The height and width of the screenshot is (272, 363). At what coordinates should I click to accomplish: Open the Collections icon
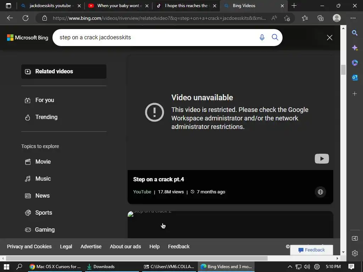[x=320, y=18]
